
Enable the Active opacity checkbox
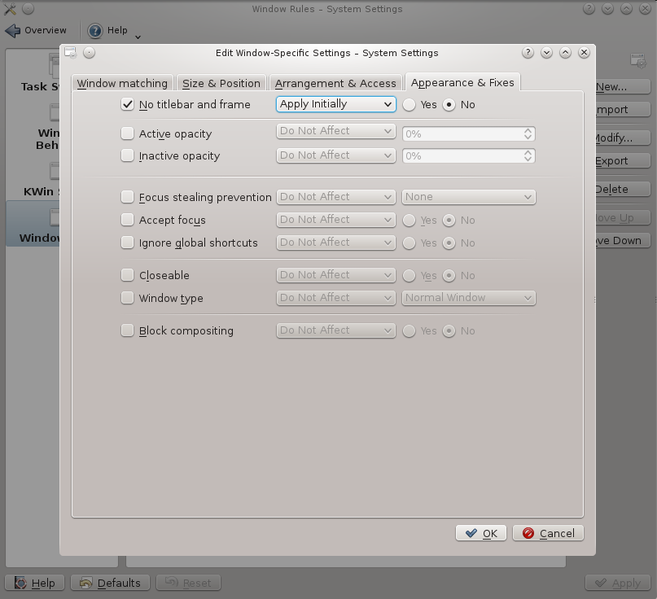click(x=127, y=133)
